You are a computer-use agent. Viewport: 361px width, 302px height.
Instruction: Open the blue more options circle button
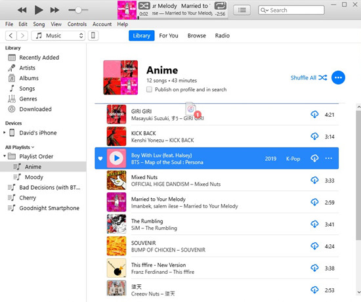pyautogui.click(x=338, y=77)
